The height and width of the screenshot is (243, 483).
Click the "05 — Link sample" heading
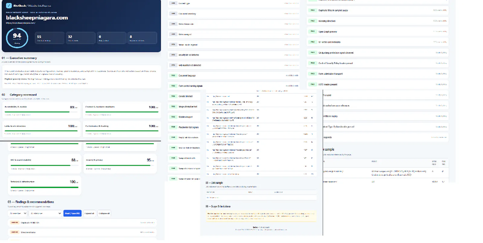(214, 183)
